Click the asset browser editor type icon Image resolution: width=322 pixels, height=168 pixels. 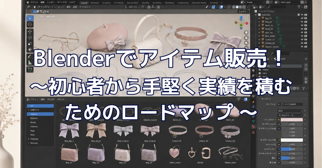pyautogui.click(x=28, y=100)
